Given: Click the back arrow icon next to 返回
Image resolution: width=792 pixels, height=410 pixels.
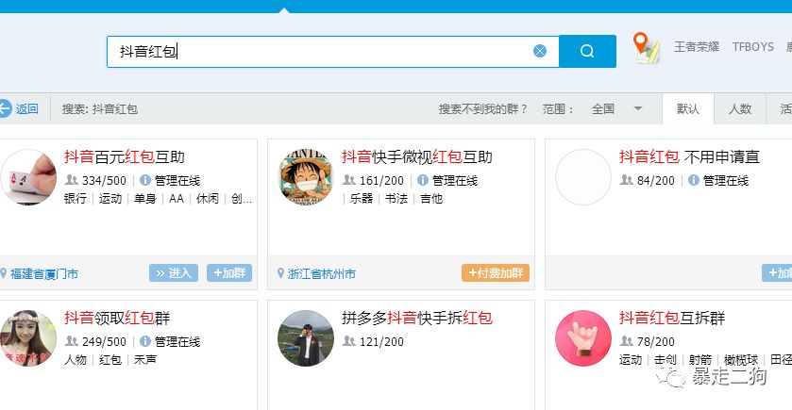Looking at the screenshot, I should [x=5, y=108].
